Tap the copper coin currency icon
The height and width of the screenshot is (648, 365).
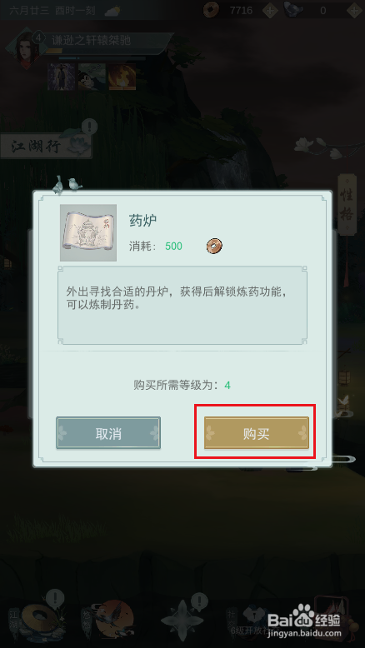[211, 10]
